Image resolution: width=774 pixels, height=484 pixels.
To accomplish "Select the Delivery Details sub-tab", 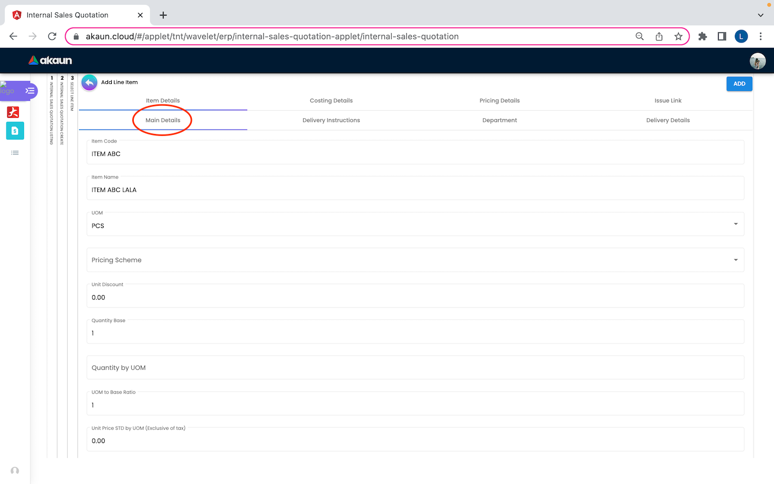I will point(668,120).
